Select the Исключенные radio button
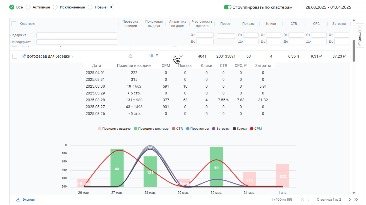This screenshot has height=205, width=366. [55, 7]
